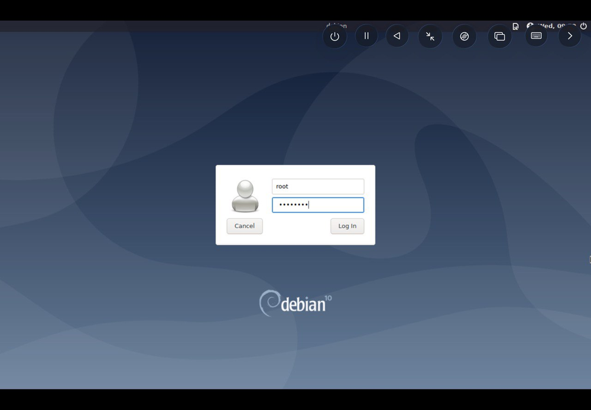Expand toolbar with right chevron

[570, 36]
